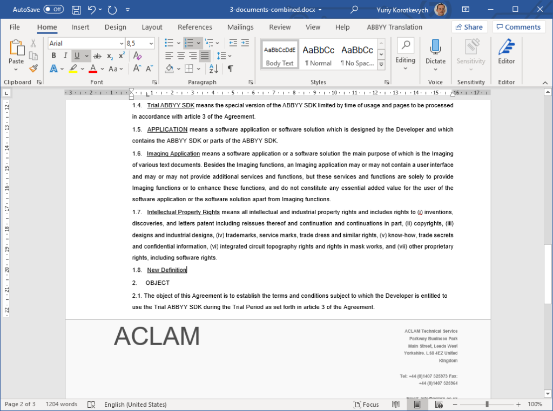
Task: Open the font size dropdown
Action: (151, 43)
